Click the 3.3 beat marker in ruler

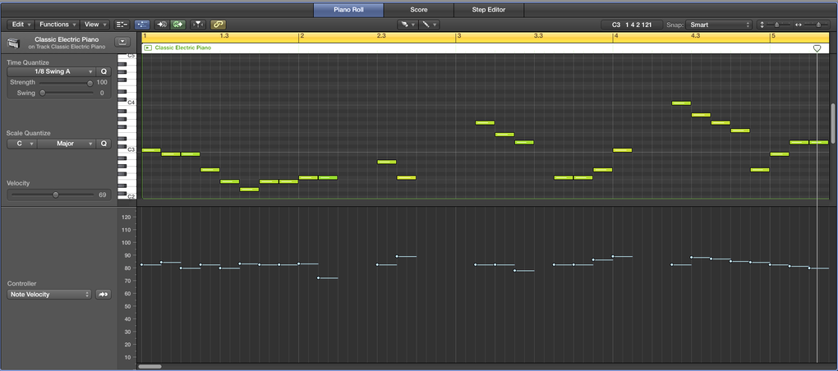pyautogui.click(x=538, y=36)
